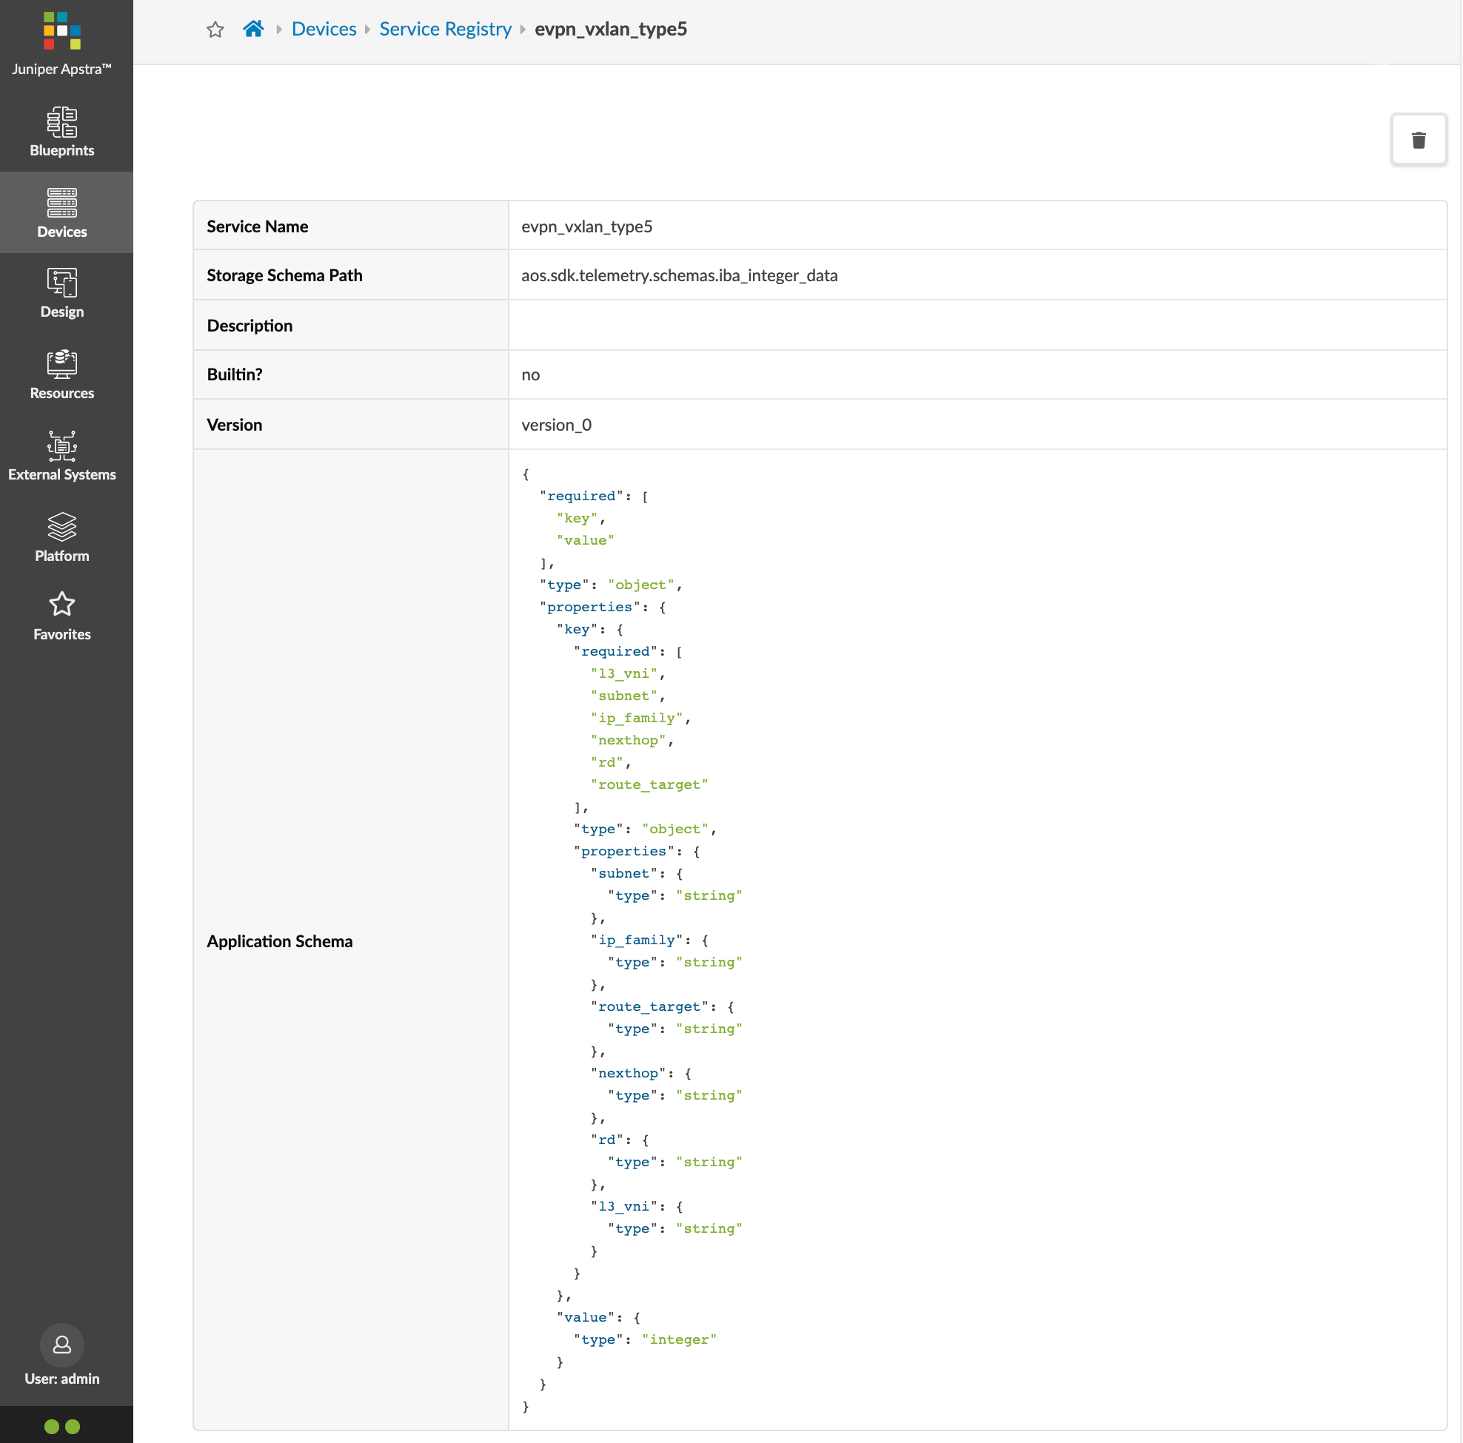Open External Systems section
The image size is (1463, 1443).
click(x=62, y=456)
